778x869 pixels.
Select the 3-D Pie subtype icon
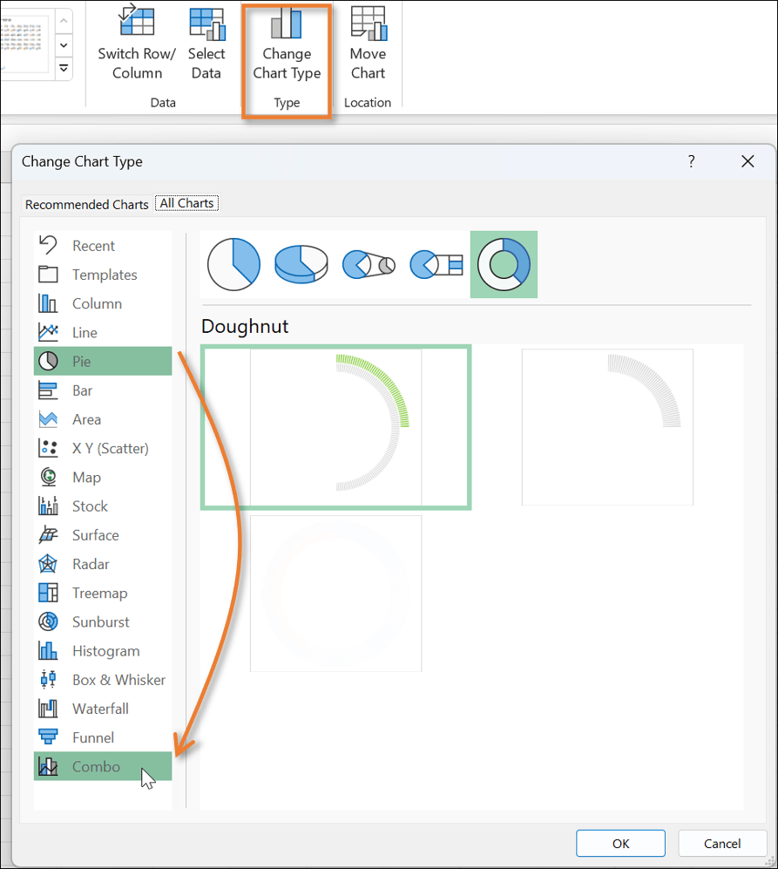pyautogui.click(x=301, y=264)
